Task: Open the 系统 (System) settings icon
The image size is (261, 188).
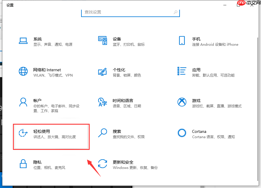Action: [x=23, y=40]
